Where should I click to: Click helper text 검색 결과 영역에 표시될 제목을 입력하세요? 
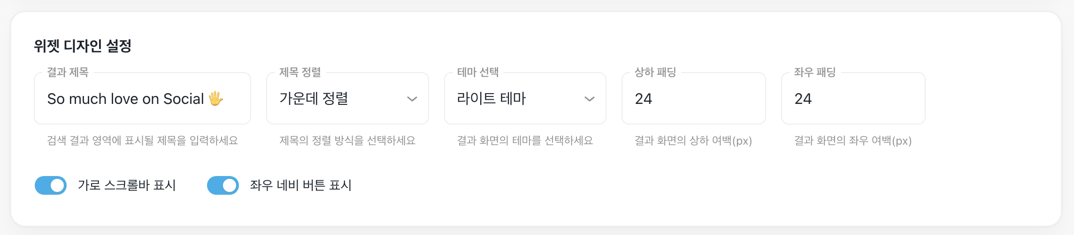point(142,140)
